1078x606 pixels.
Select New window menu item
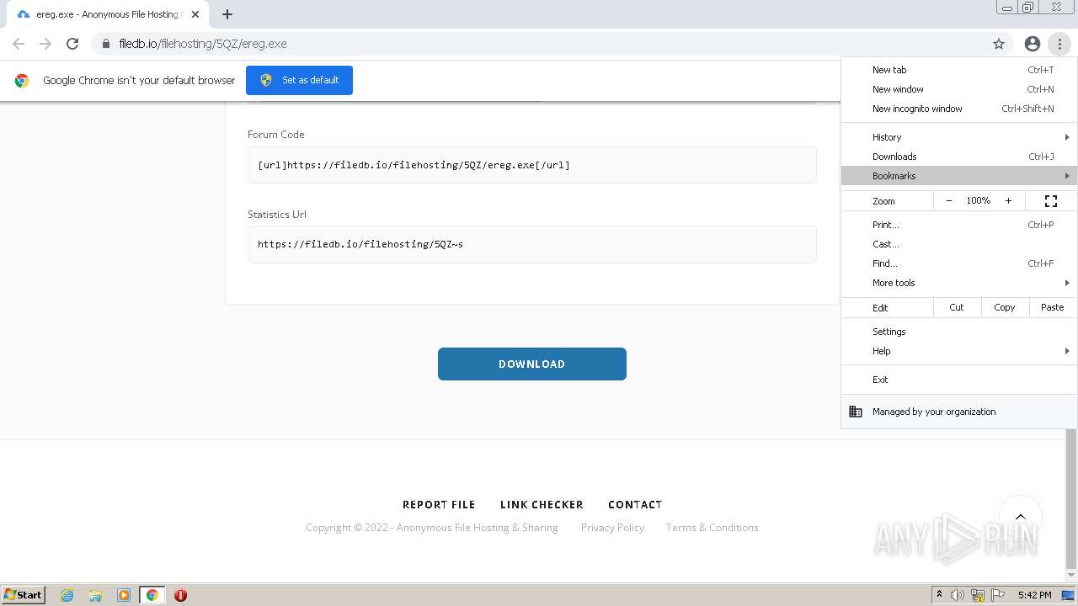pyautogui.click(x=959, y=89)
